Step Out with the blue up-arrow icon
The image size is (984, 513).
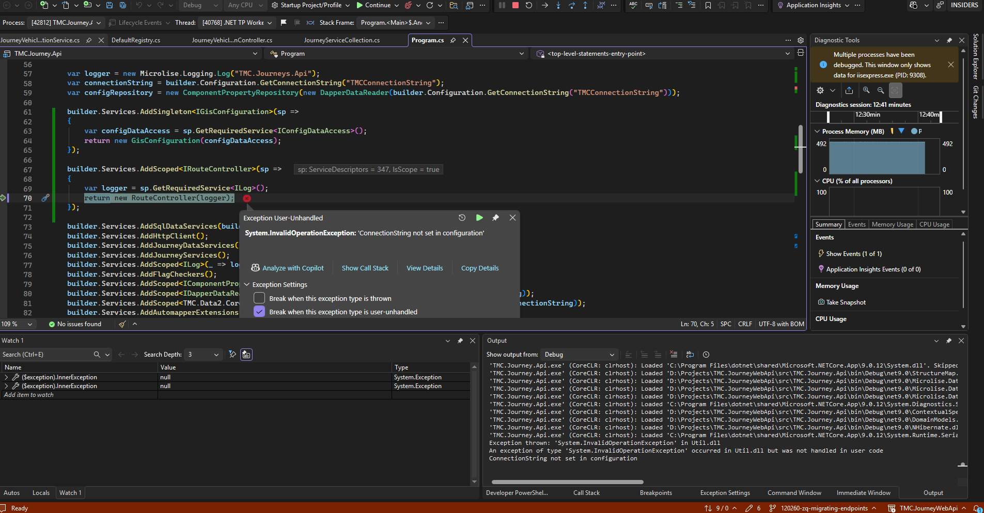tap(585, 5)
